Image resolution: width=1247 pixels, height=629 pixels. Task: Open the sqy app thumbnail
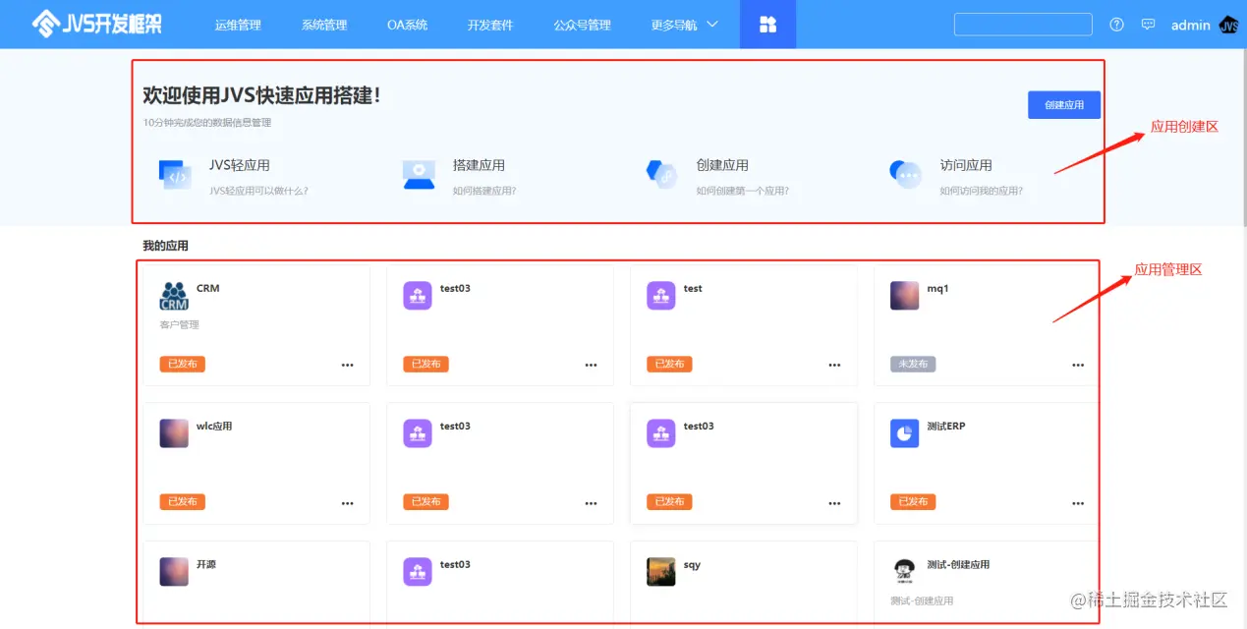(x=661, y=572)
